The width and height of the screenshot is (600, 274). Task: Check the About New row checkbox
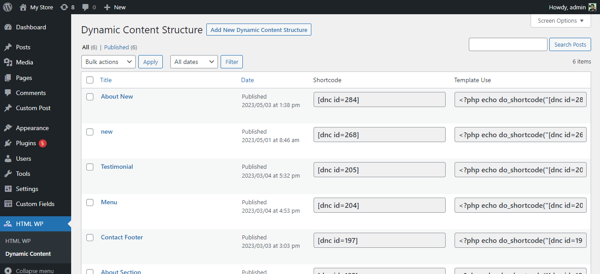point(90,97)
